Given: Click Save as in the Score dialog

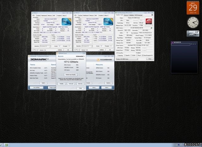Looking at the screenshot, I should (x=80, y=84).
